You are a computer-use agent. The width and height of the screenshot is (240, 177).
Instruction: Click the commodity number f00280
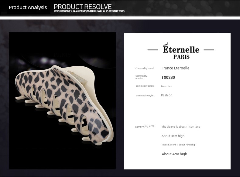point(168,77)
